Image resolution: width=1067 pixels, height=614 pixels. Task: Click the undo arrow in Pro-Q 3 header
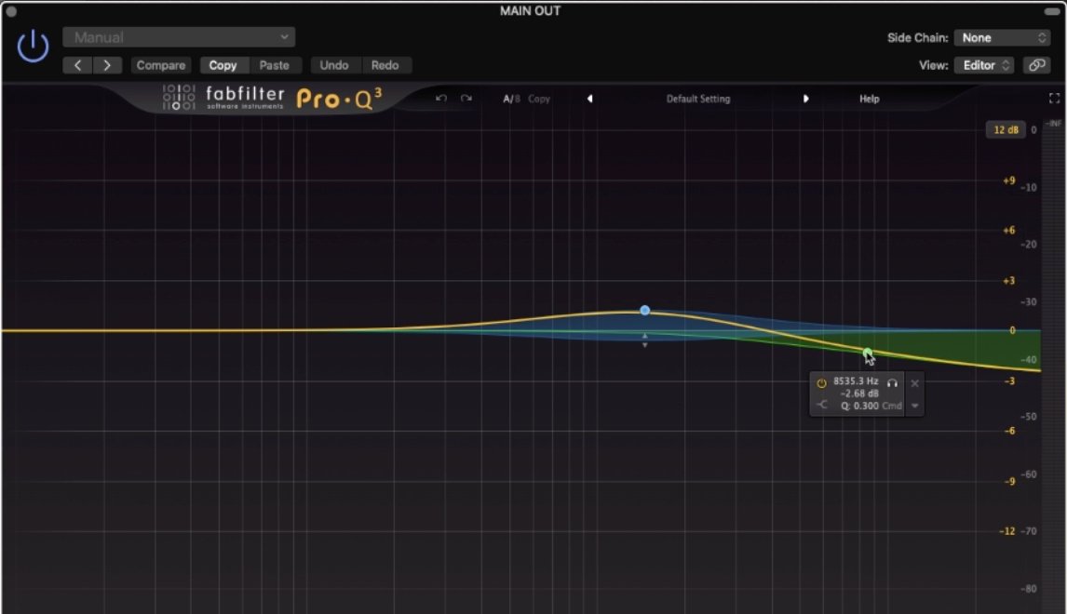[440, 98]
